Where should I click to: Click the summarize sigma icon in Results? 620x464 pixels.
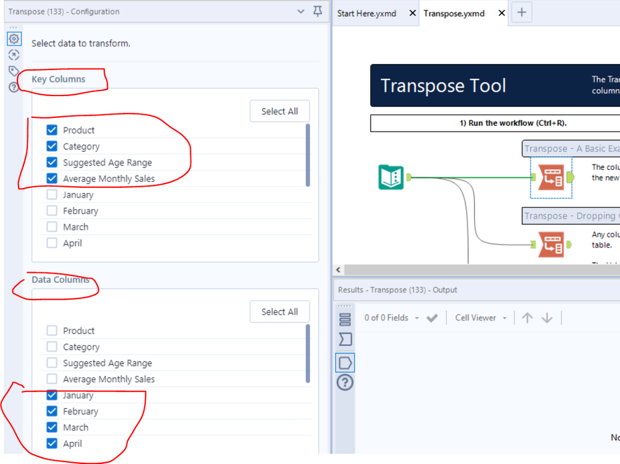click(345, 339)
